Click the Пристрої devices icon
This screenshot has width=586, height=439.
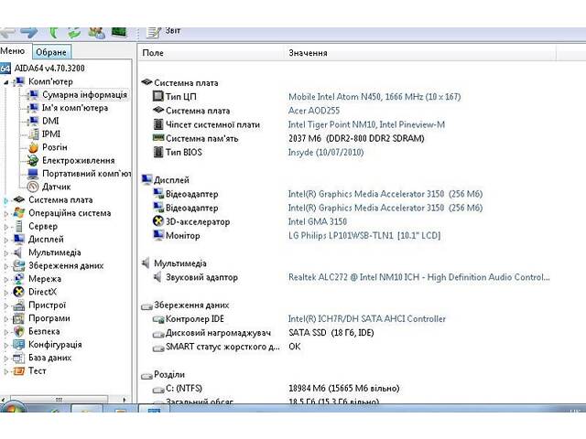(x=18, y=305)
